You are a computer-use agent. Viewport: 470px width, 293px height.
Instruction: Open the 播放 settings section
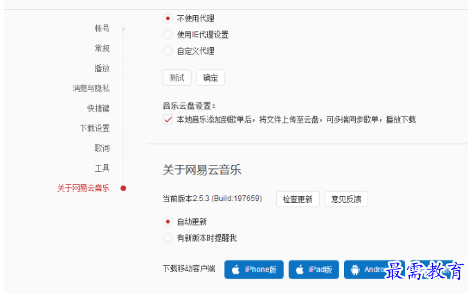(102, 69)
